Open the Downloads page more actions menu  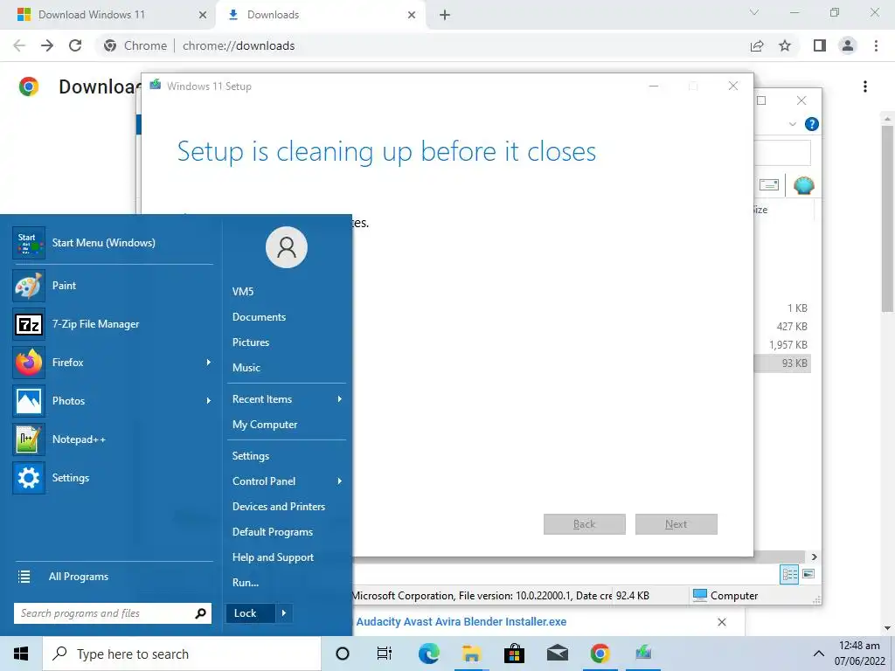(865, 86)
